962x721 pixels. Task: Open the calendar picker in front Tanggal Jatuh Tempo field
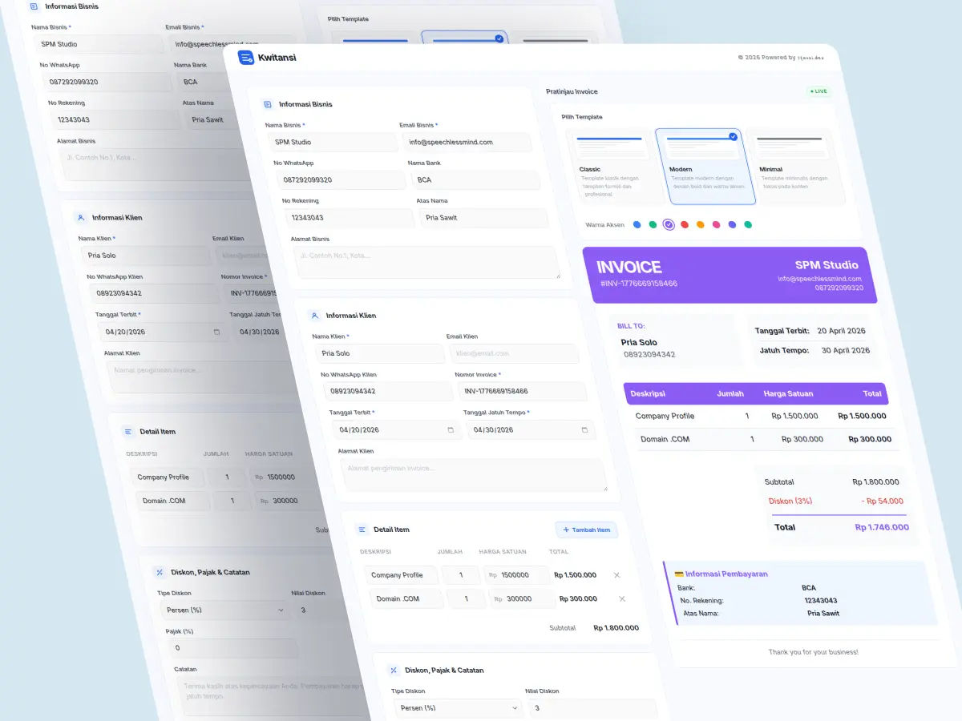point(584,430)
